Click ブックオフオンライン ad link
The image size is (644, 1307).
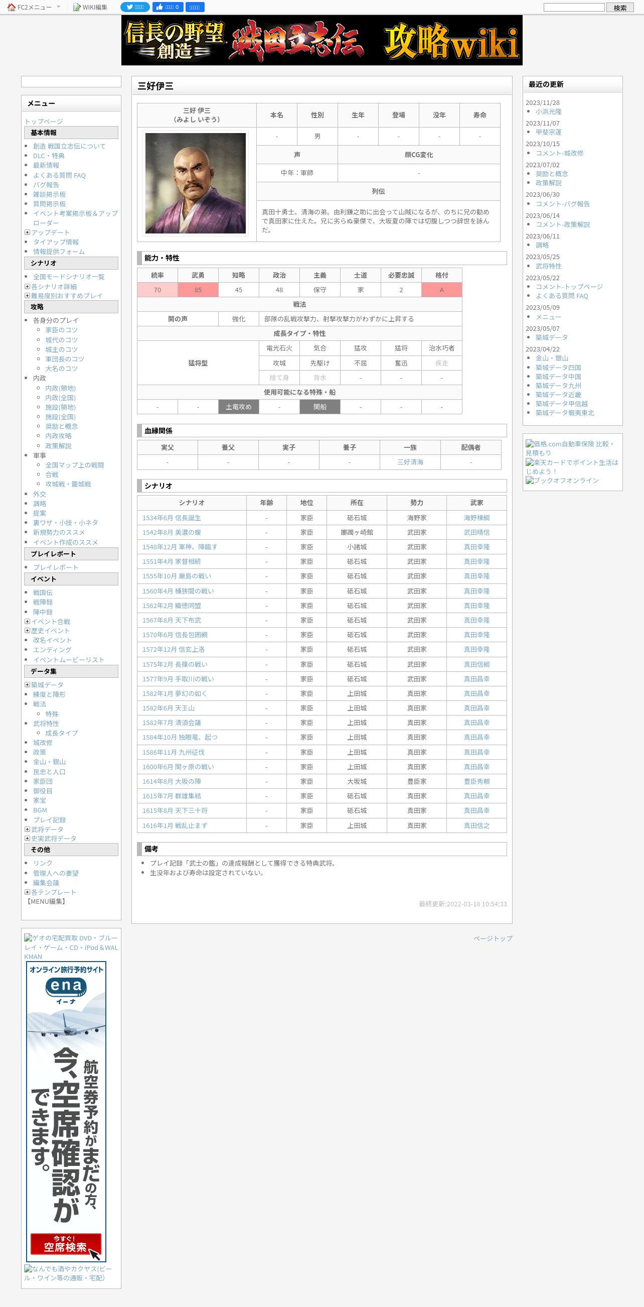coord(562,481)
